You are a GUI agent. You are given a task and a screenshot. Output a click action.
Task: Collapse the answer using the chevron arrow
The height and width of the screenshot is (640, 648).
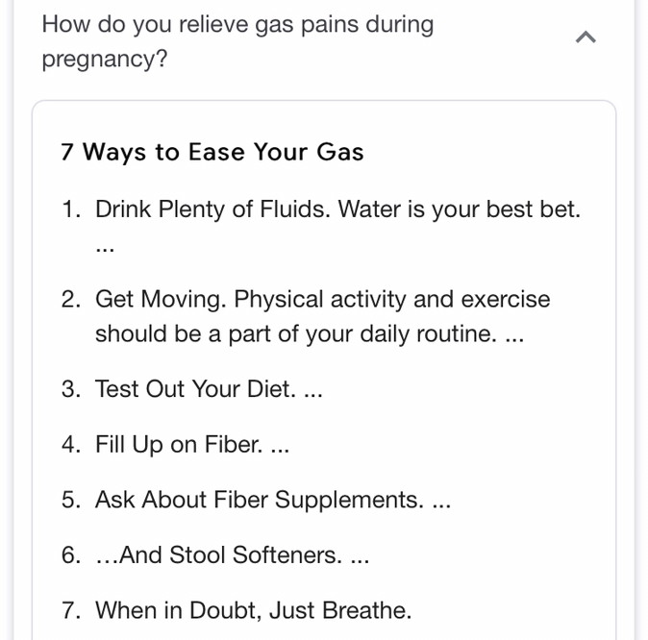[586, 37]
